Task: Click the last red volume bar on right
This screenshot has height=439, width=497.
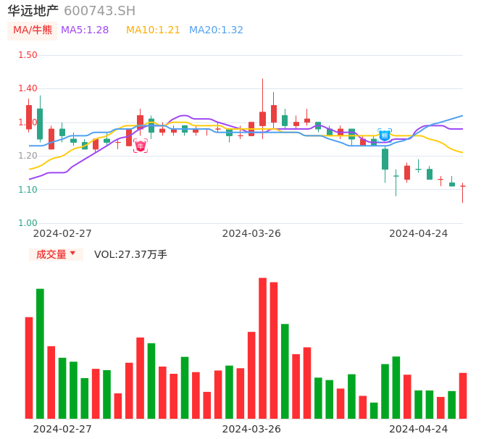Action: (462, 396)
